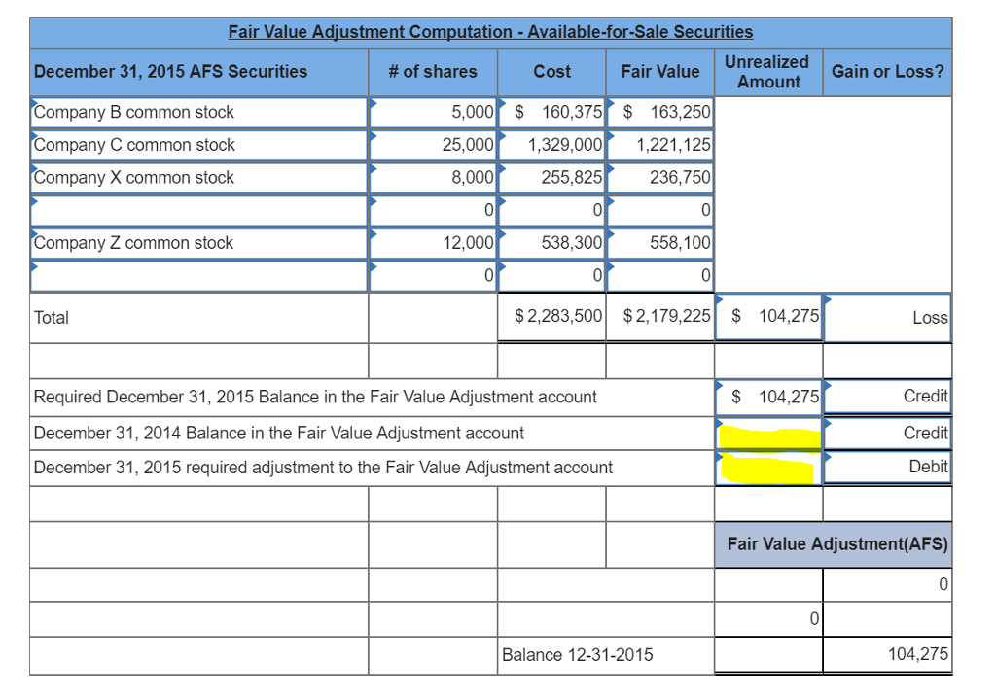Image resolution: width=996 pixels, height=698 pixels.
Task: Click the December 31, 2015 AFS Securities header
Action: point(170,72)
